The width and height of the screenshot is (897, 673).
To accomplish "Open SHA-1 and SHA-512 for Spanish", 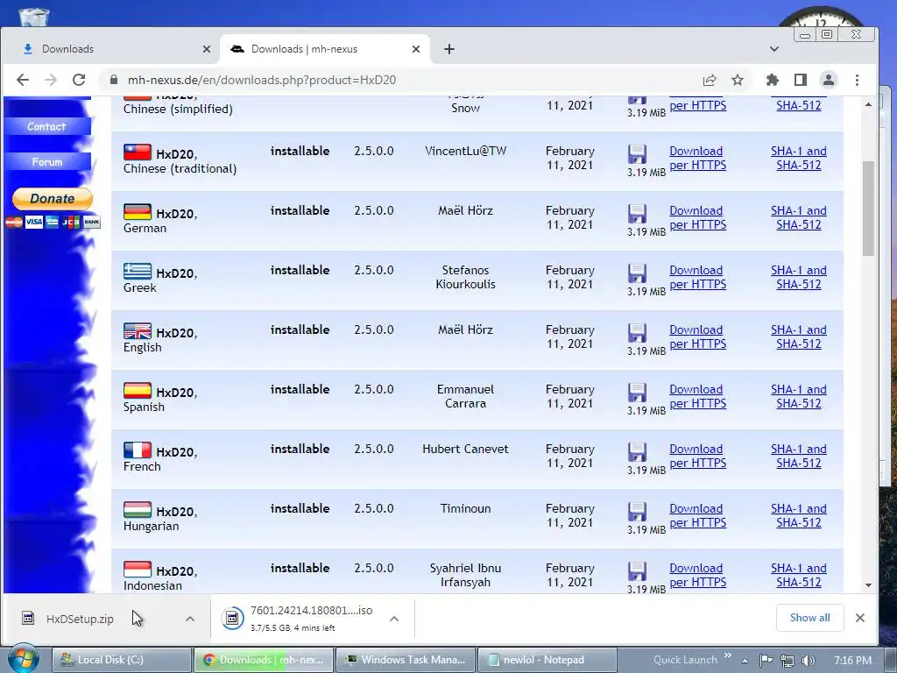I will coord(799,396).
